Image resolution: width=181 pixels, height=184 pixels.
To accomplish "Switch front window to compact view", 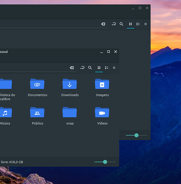I will (x=114, y=68).
